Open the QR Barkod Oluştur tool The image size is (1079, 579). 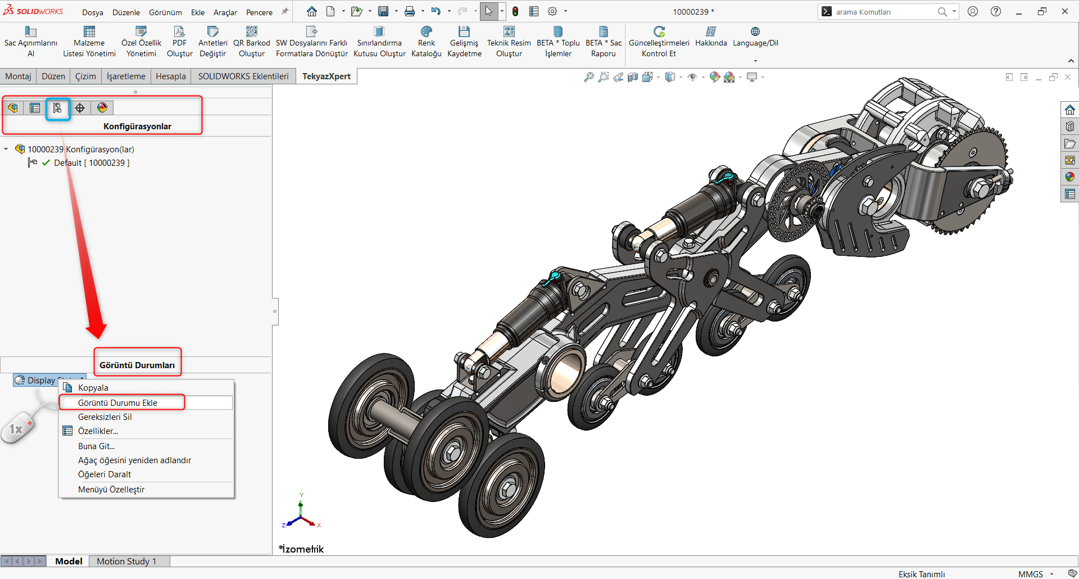pyautogui.click(x=252, y=42)
